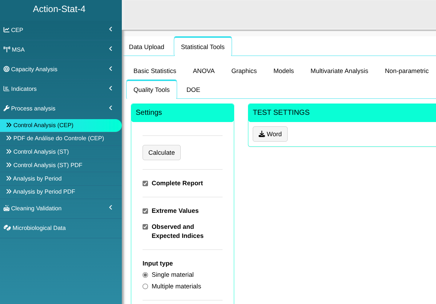This screenshot has height=304, width=436.
Task: Select the Multiple materials radio option
Action: pos(145,286)
